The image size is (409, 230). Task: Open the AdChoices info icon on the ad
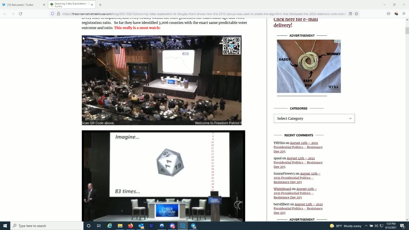point(336,41)
